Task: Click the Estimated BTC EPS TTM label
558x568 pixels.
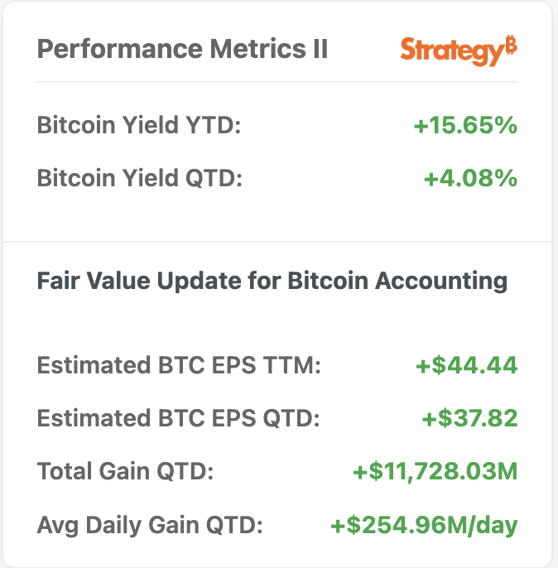Action: (x=179, y=365)
